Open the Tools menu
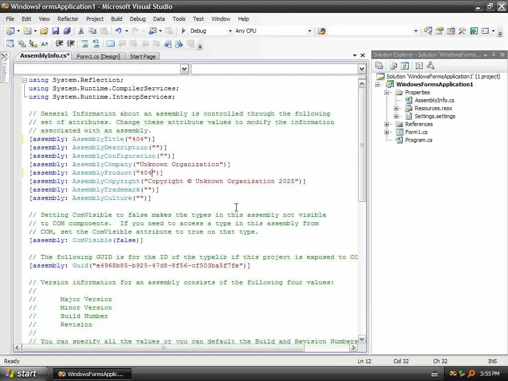The width and height of the screenshot is (508, 381). [179, 19]
